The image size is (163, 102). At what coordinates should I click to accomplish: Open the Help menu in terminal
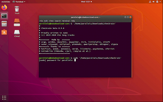coord(73,21)
